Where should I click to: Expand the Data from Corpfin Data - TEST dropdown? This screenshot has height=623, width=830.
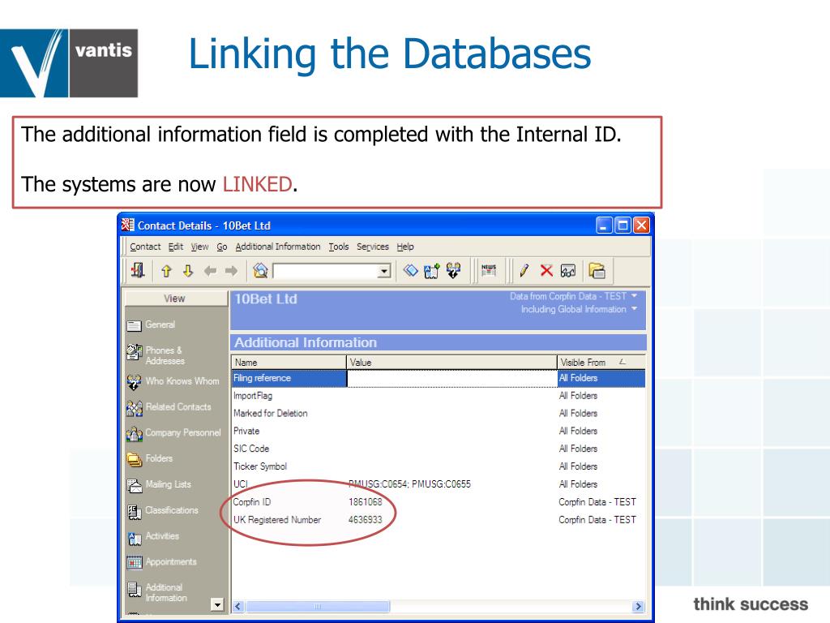coord(634,295)
